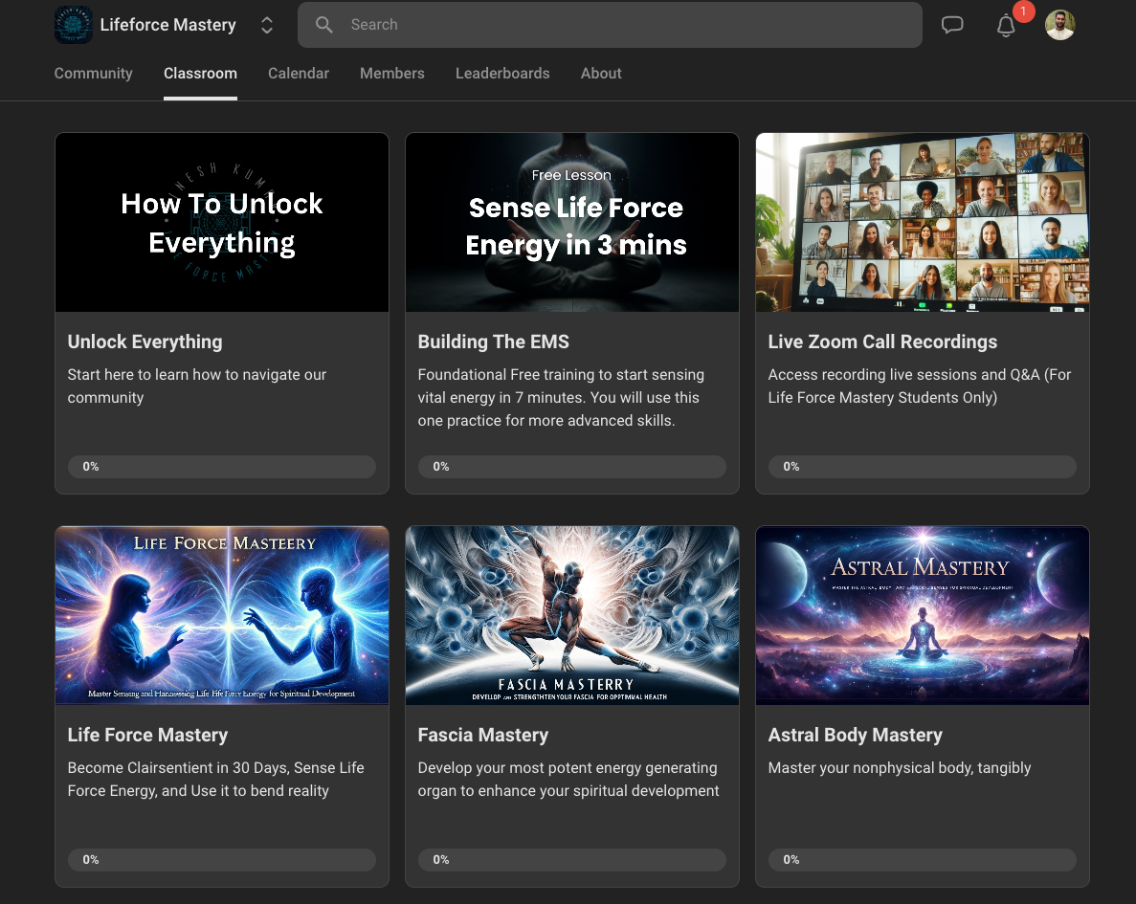Expand the community switcher chevron arrows
Viewport: 1136px width, 904px height.
[267, 26]
